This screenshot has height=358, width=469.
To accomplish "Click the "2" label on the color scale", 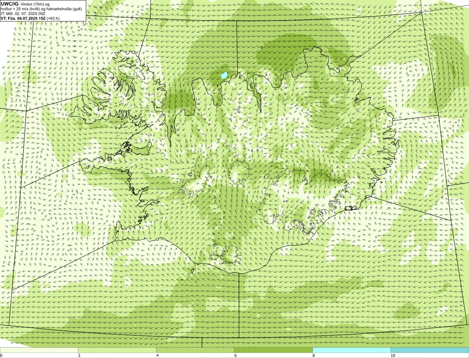I will [80, 355].
